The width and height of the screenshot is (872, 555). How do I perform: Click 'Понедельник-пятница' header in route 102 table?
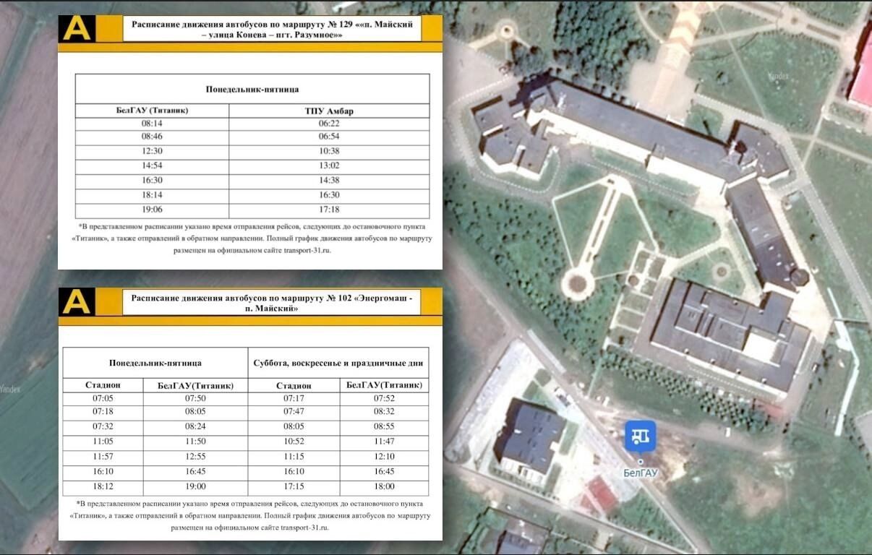(155, 363)
